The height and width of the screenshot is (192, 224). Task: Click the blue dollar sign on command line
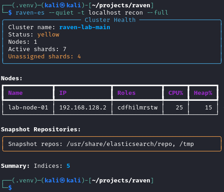point(10,13)
